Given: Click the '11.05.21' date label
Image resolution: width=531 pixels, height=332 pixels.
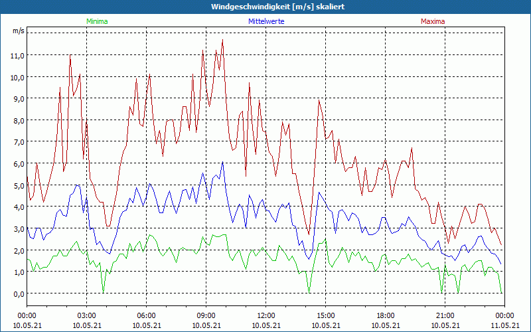Looking at the screenshot, I should (x=505, y=325).
